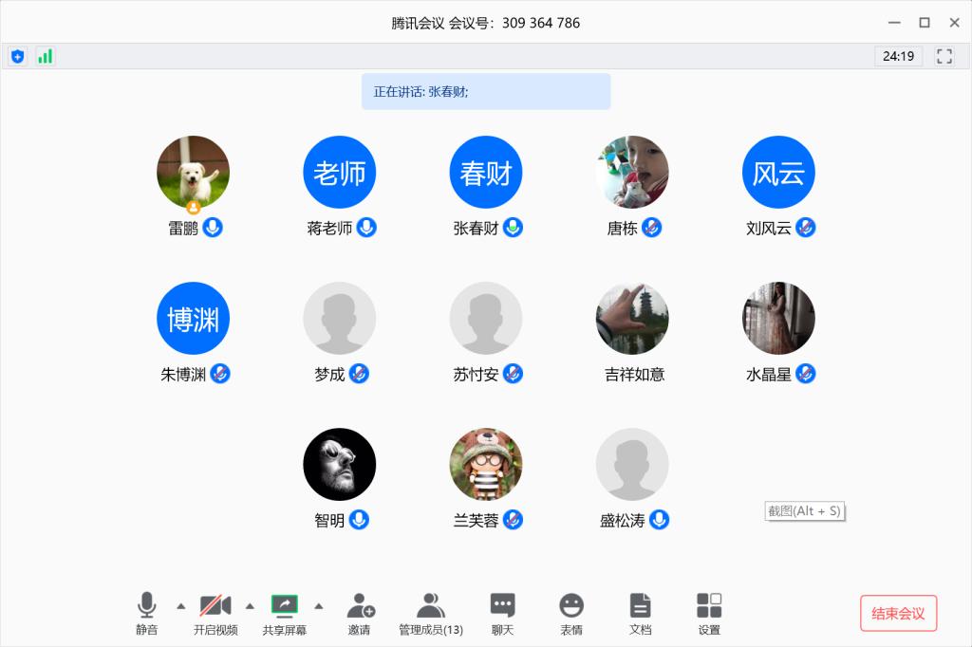
Task: Open the Documents (文档) icon
Action: point(641,613)
